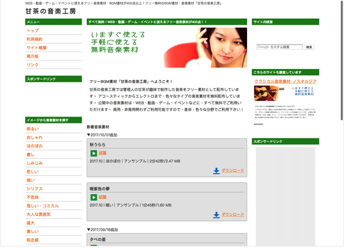Open リンク menu item
The height and width of the screenshot is (248, 345).
coord(33,65)
